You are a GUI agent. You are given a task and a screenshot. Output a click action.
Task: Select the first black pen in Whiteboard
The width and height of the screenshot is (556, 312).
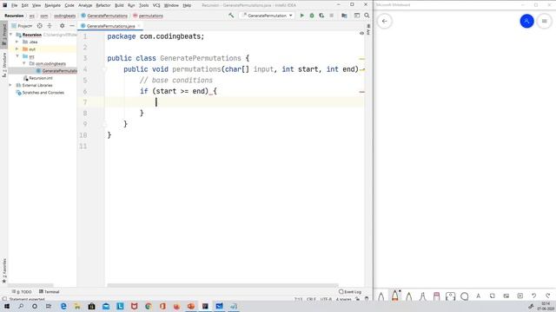381,296
